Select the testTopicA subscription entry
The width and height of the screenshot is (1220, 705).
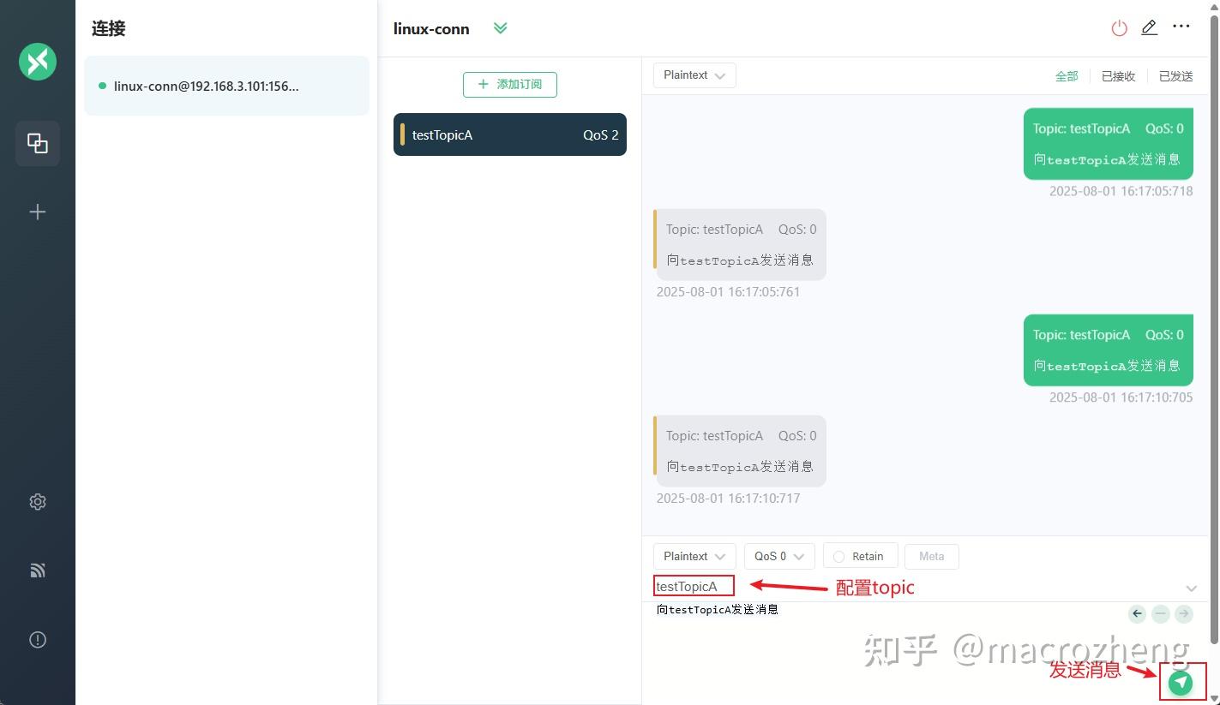(509, 134)
